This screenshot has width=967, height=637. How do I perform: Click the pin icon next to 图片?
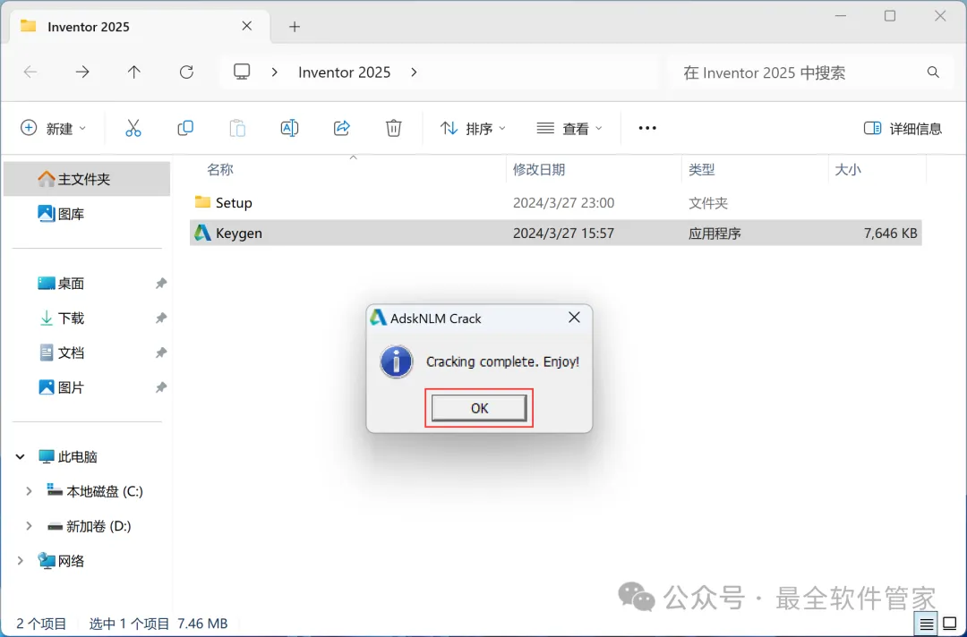[x=161, y=387]
